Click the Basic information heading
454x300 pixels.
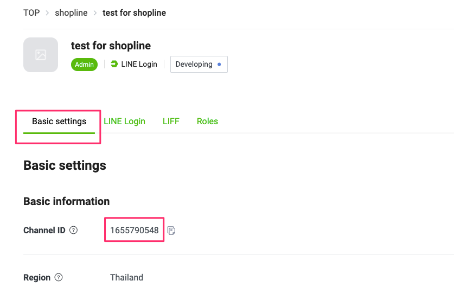click(x=67, y=201)
